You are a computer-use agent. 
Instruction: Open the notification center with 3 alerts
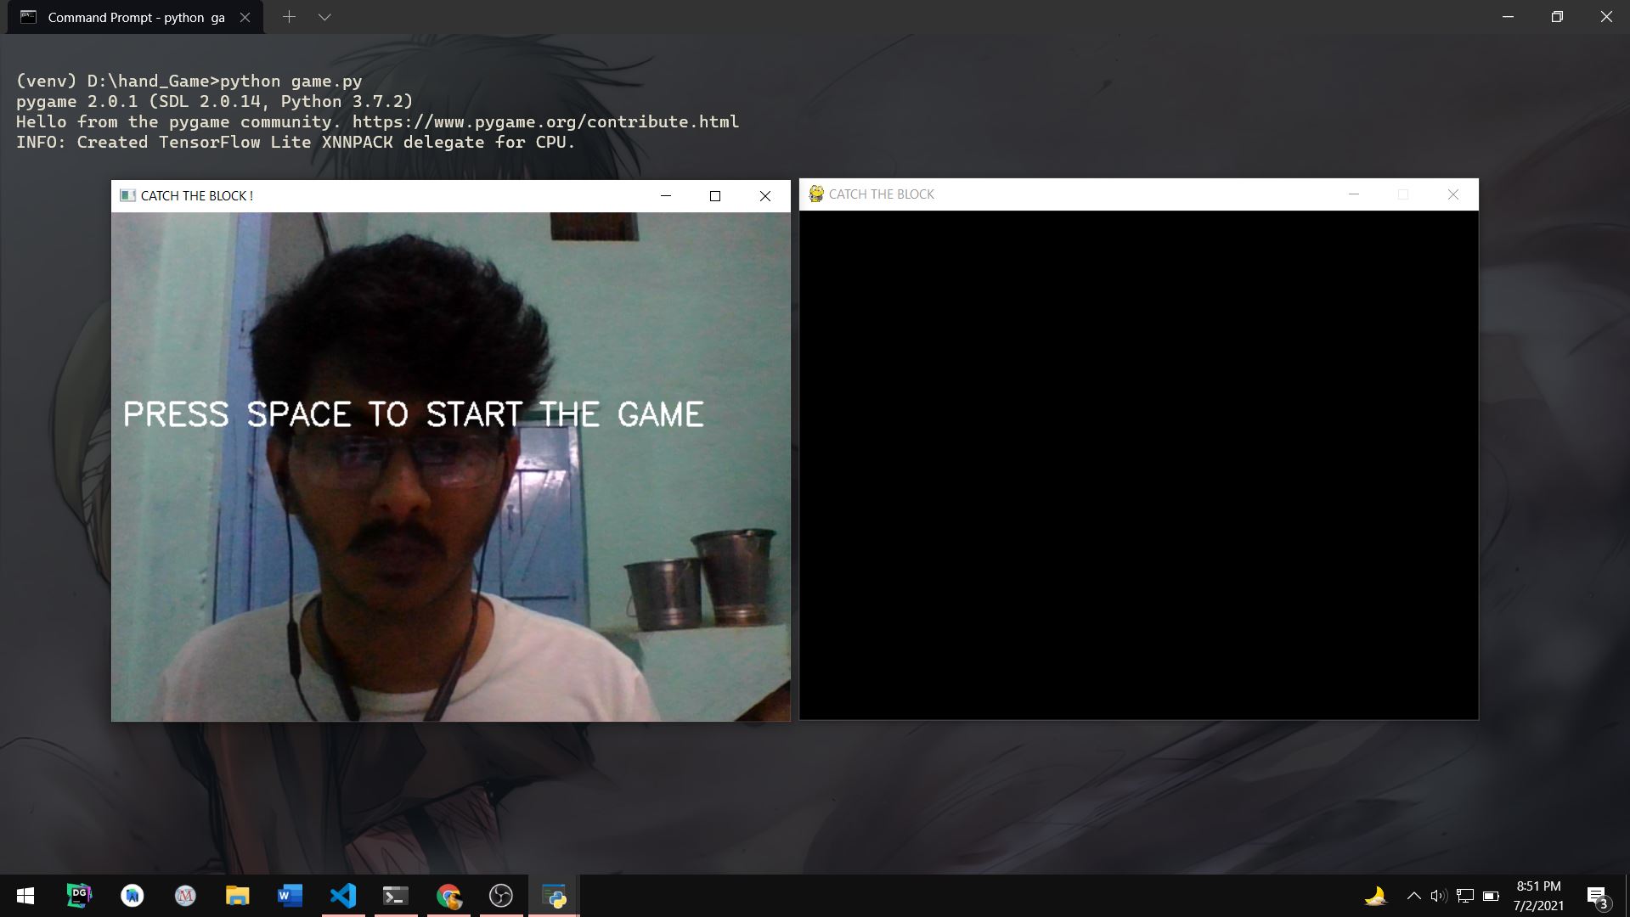click(1597, 897)
